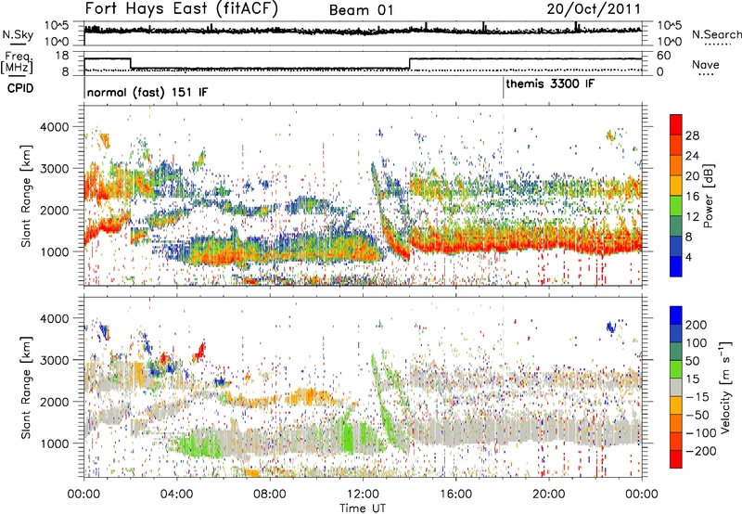Select the "Freq. [MHz]" axis label
The image size is (742, 514).
17,63
